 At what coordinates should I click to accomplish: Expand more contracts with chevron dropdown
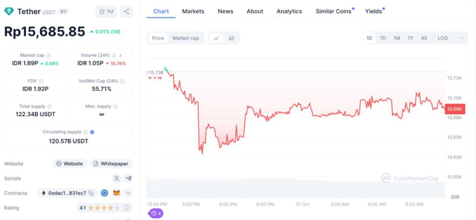click(x=128, y=193)
